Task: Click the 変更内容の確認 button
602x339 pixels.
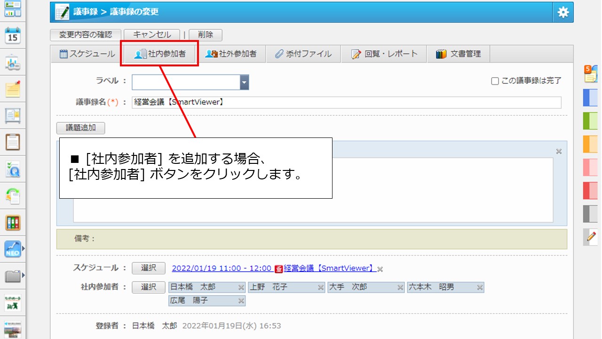Action: click(x=86, y=35)
